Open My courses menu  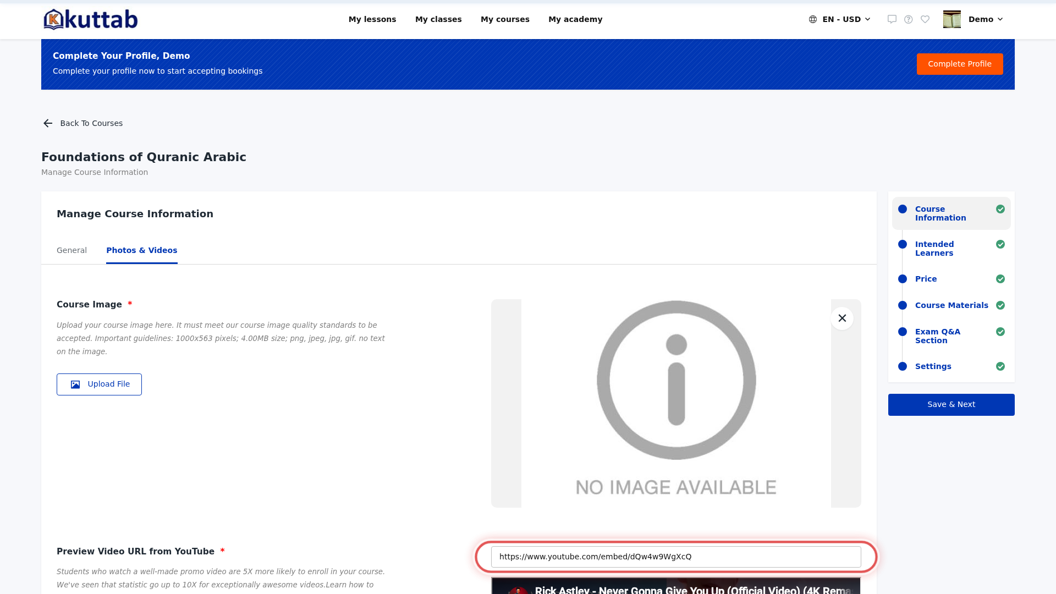[x=505, y=19]
